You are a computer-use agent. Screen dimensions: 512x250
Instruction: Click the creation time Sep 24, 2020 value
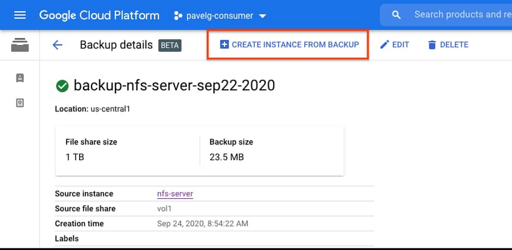tap(203, 224)
